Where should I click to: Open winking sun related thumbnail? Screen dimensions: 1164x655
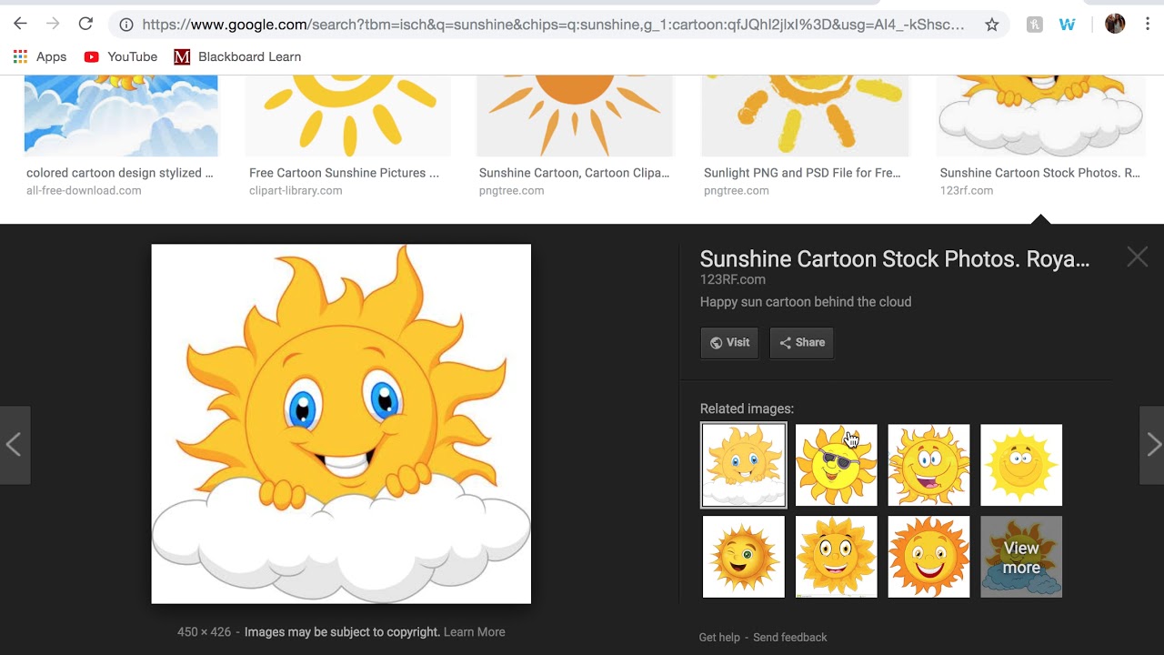pos(743,557)
